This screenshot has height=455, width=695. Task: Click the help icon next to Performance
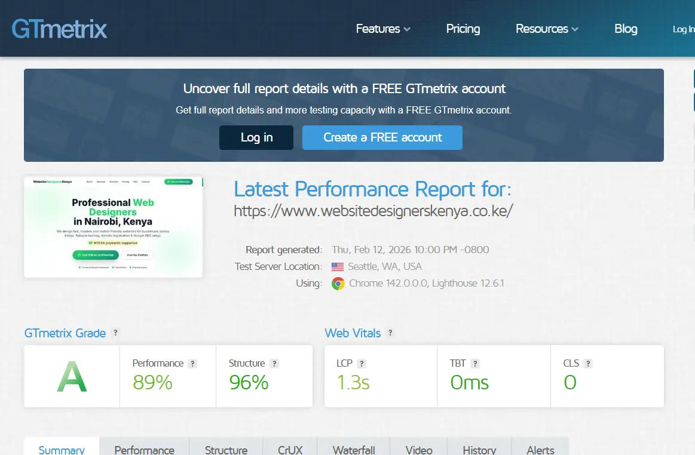pyautogui.click(x=192, y=364)
